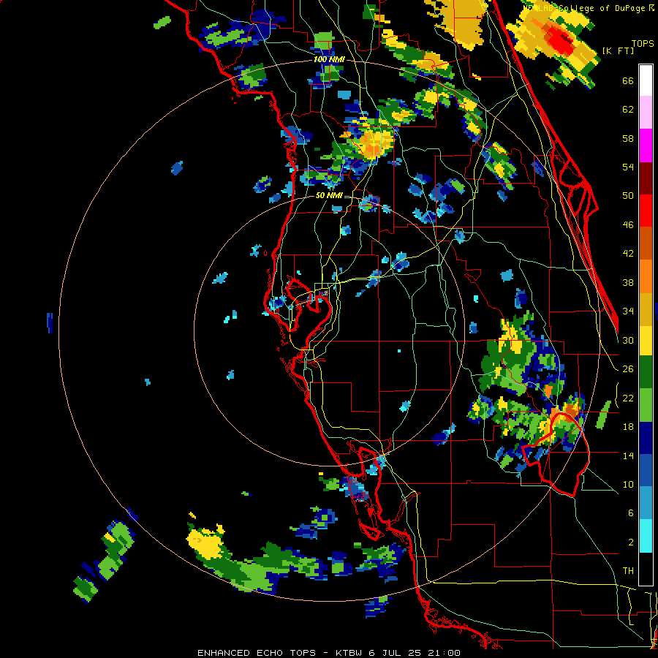Click the KTBW radar station identifier

coord(348,653)
